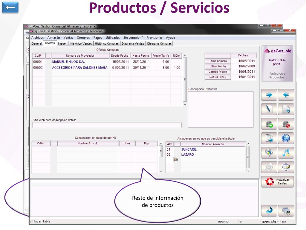Go to previous record with left arrow
Image resolution: width=306 pixels, height=230 pixels.
(286, 95)
